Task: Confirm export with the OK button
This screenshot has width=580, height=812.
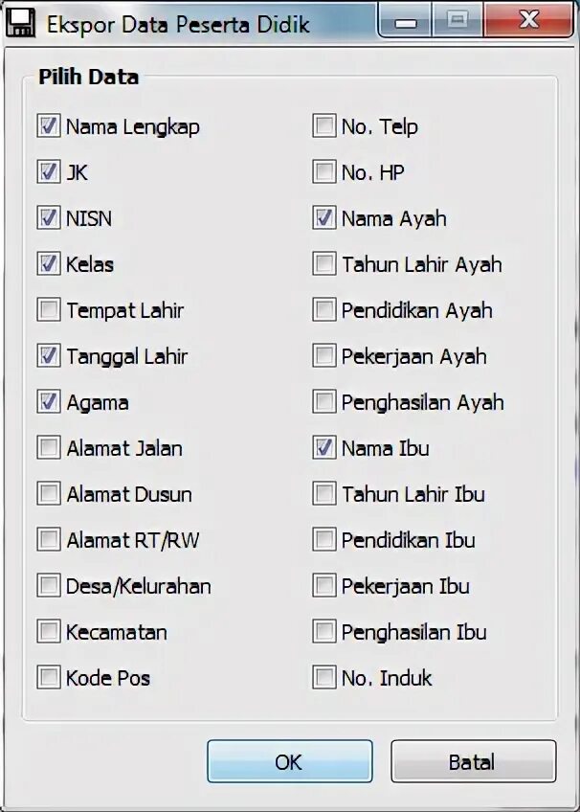Action: click(x=289, y=762)
